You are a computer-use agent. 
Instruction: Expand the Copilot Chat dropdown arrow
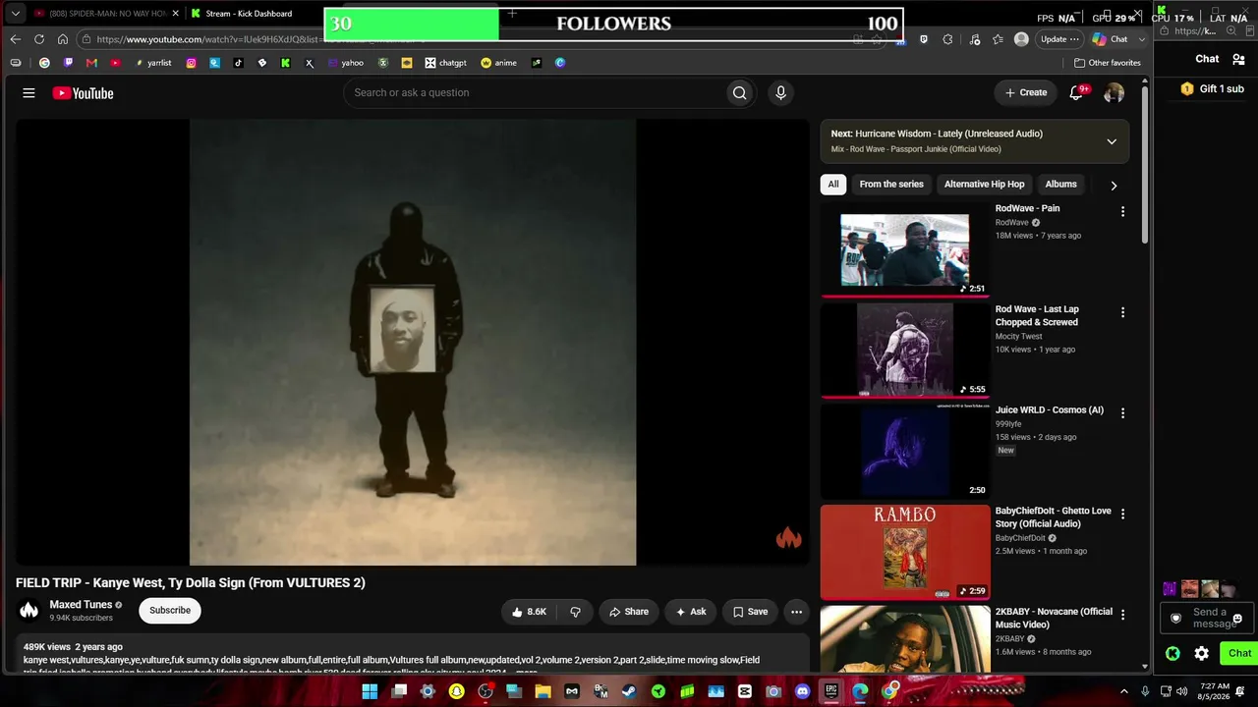point(1142,39)
